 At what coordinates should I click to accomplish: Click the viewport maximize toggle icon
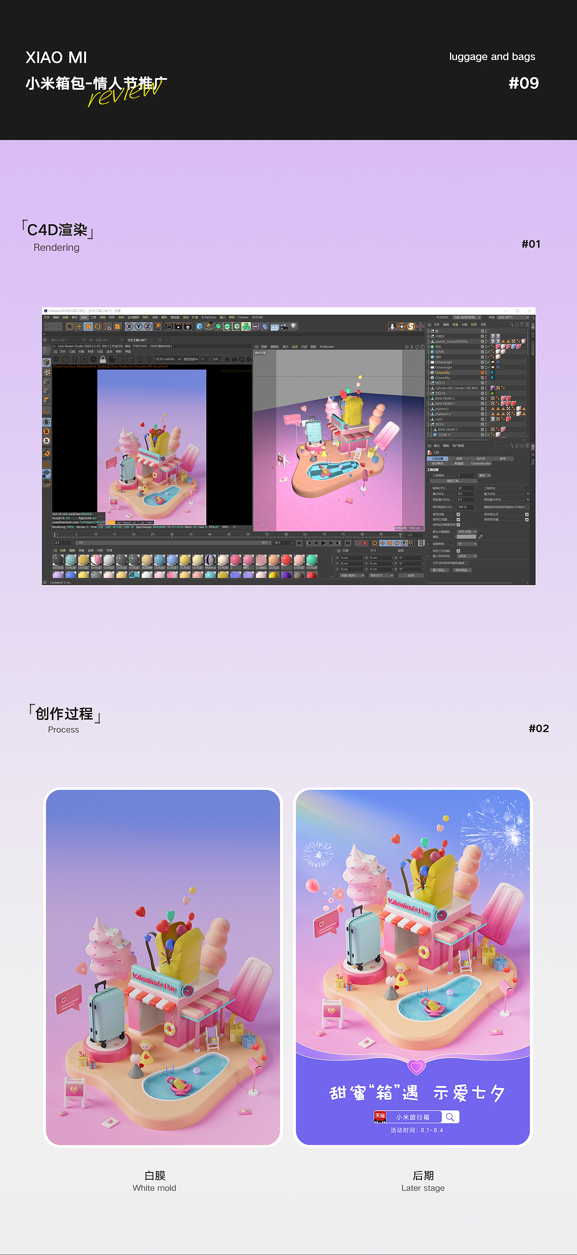[x=422, y=347]
